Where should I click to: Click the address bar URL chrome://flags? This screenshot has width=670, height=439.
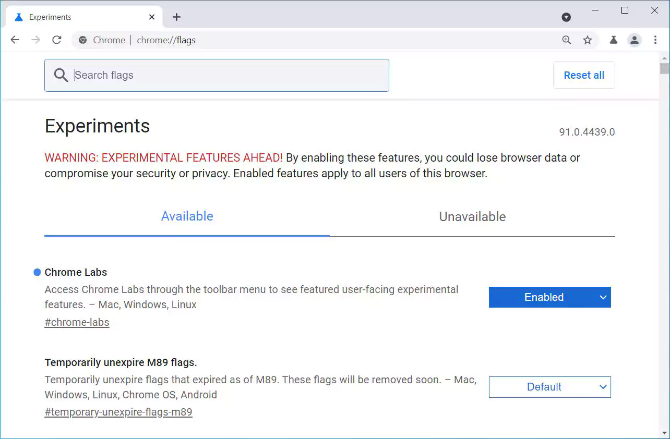(x=166, y=40)
